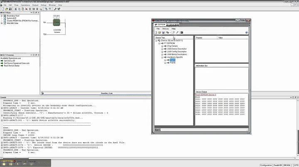Select Chip Details in Device Tree

tap(172, 46)
